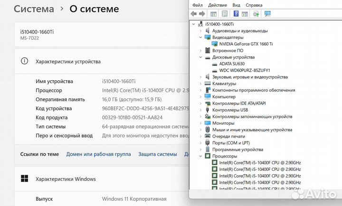The image size is (342, 206).
Task: Expand the Программные устройства category
Action: pyautogui.click(x=200, y=150)
